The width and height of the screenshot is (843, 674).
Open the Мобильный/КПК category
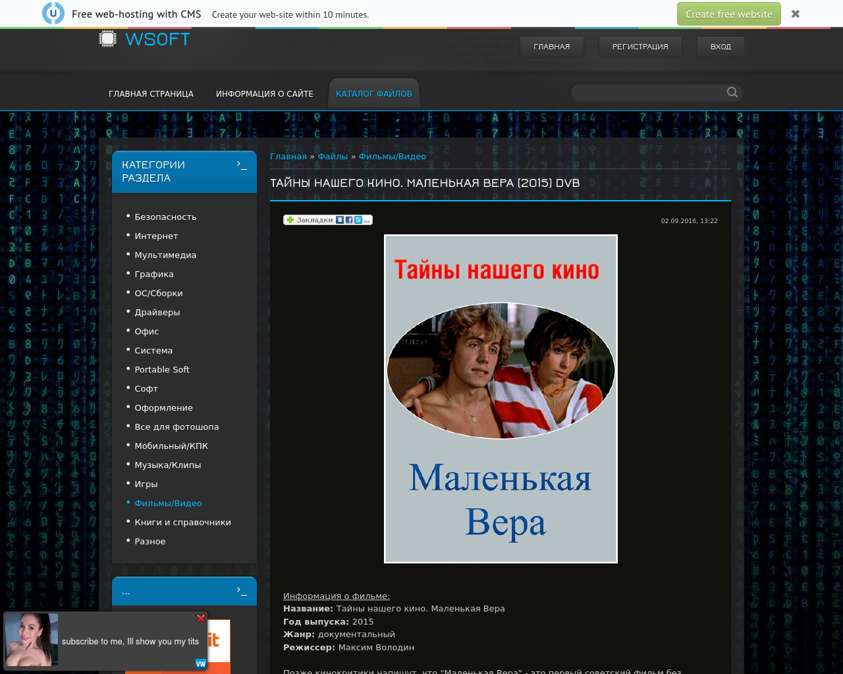(171, 446)
